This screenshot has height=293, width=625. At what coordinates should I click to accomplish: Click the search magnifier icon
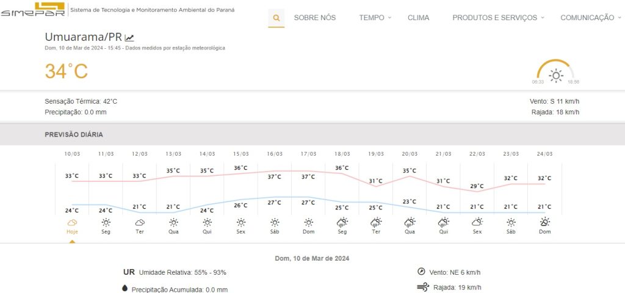tap(276, 18)
